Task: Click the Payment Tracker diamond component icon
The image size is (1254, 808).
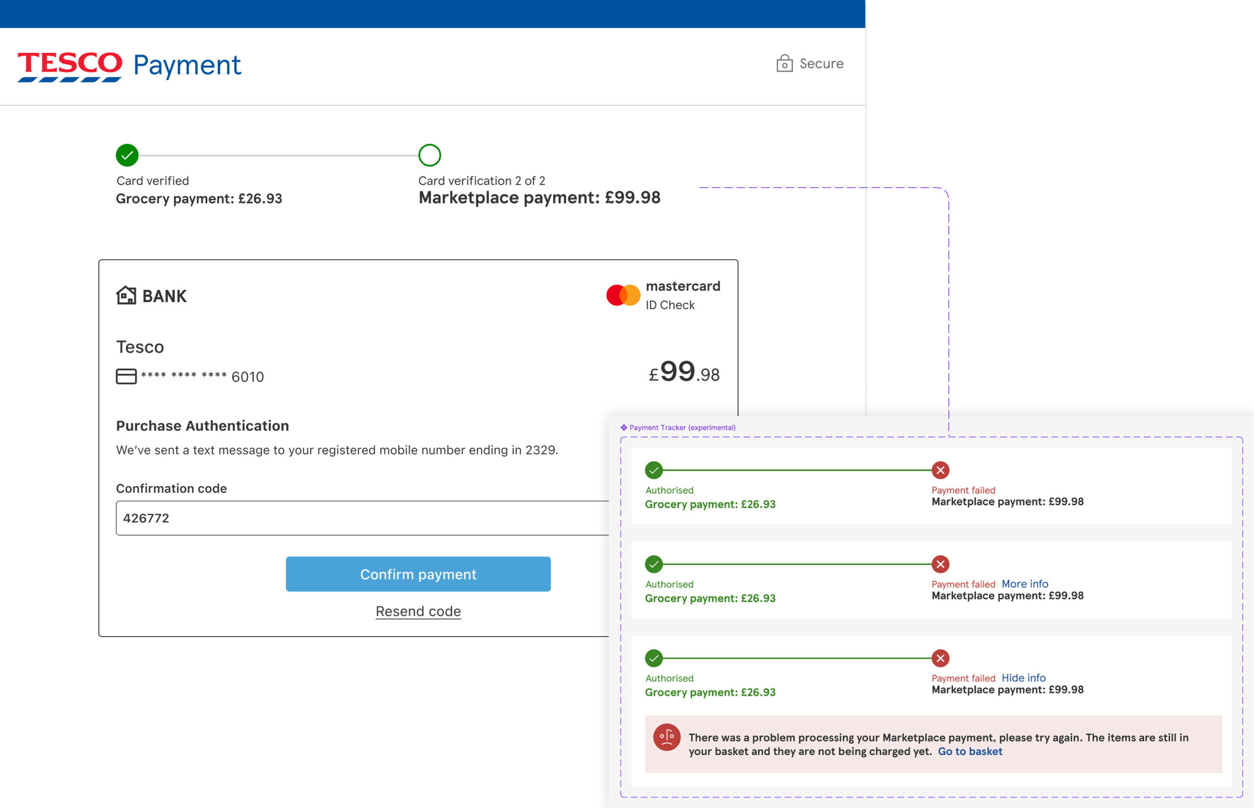Action: point(624,428)
